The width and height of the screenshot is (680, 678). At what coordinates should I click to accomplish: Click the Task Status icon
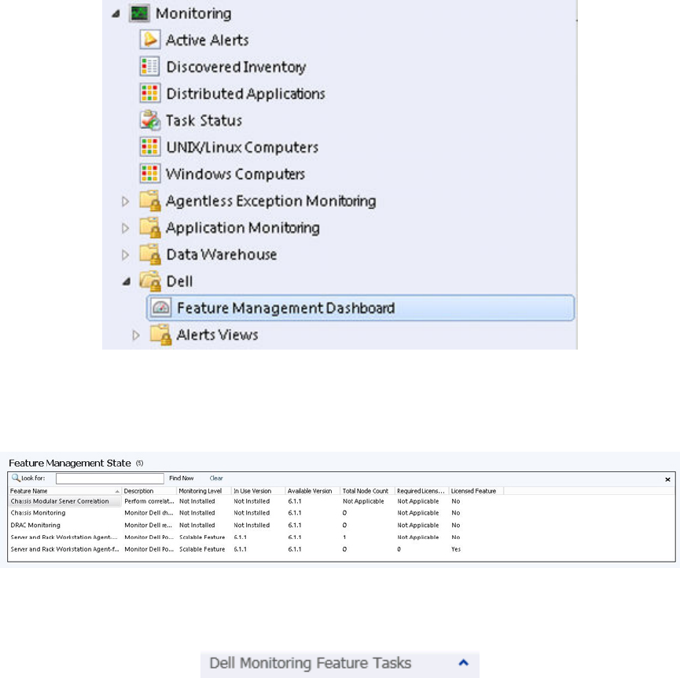point(150,120)
